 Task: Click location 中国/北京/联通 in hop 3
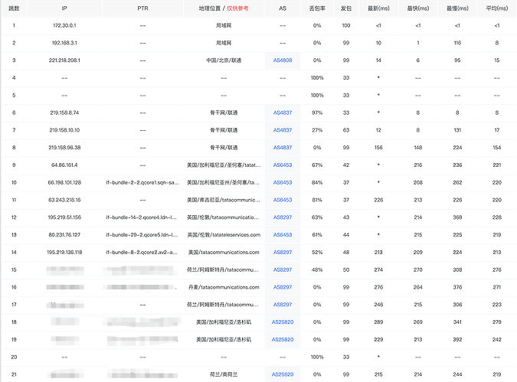[224, 60]
